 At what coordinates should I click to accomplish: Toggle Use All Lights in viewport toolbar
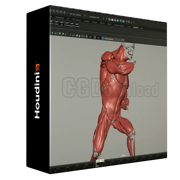click(x=53, y=33)
